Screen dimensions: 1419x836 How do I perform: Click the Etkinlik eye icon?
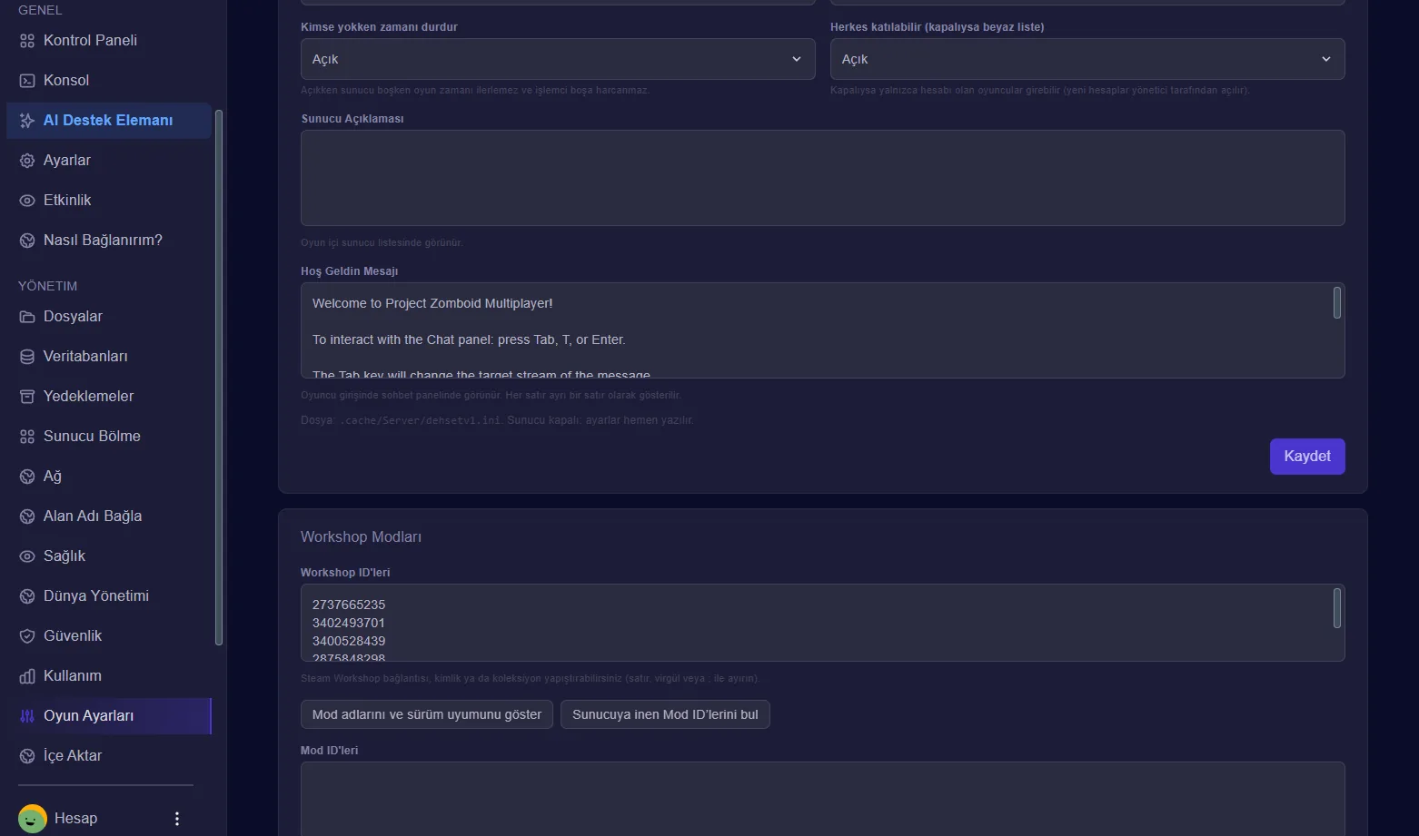pyautogui.click(x=27, y=201)
